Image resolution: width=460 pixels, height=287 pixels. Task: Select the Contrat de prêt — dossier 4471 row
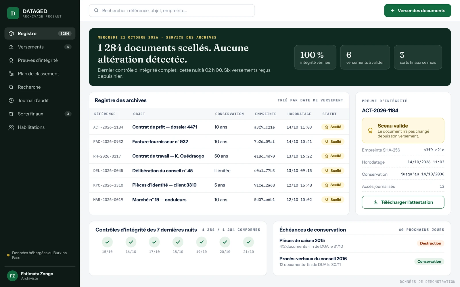pyautogui.click(x=219, y=127)
